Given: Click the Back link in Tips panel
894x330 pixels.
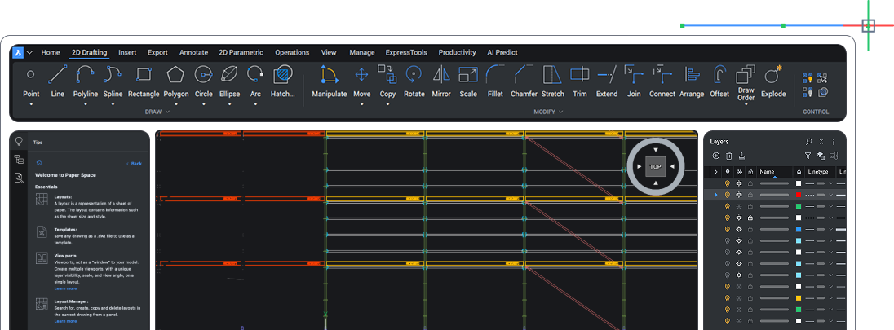Looking at the screenshot, I should [x=136, y=164].
